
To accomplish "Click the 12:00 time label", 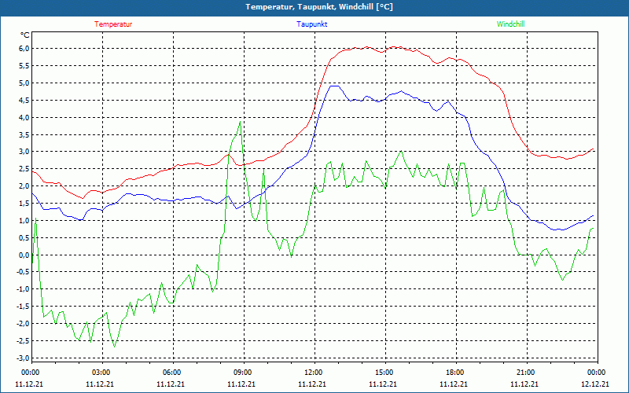I will 313,373.
